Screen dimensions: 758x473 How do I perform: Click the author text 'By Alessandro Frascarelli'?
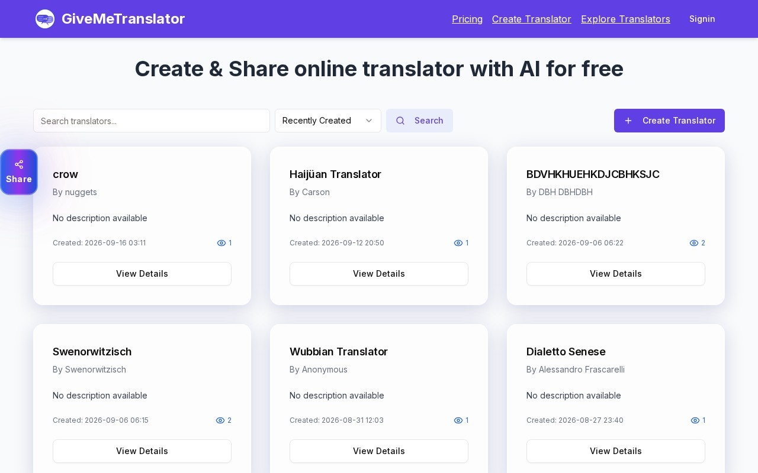click(576, 370)
